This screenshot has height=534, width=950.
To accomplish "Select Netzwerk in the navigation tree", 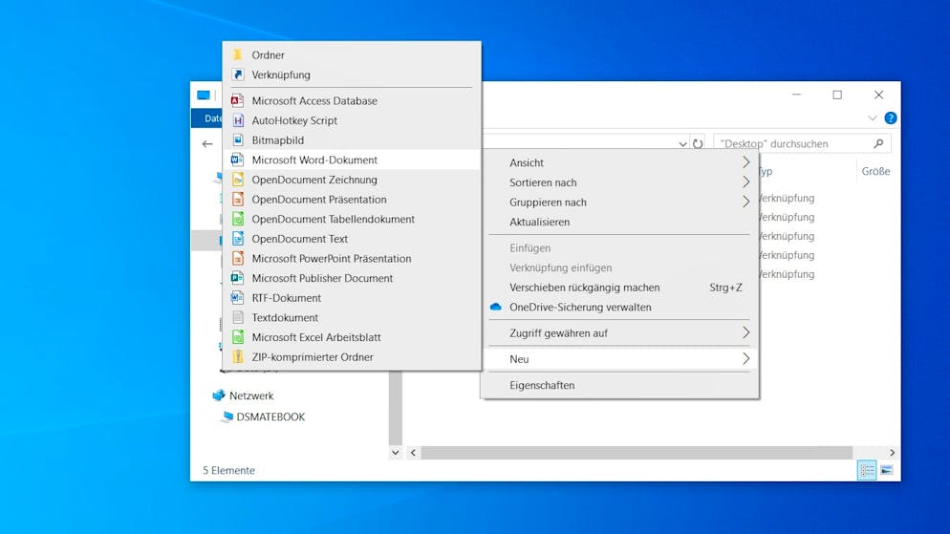I will pos(250,395).
